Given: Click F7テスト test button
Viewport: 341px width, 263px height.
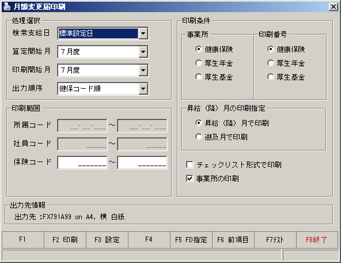Looking at the screenshot, I should [x=275, y=240].
